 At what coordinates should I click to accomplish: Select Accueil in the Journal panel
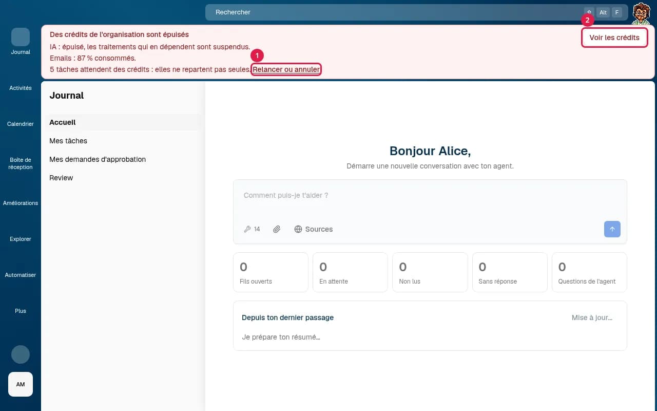123,122
